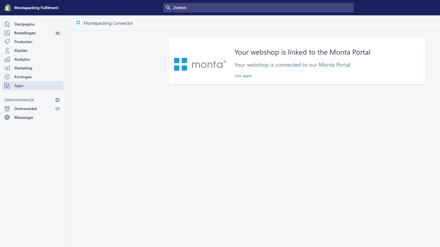
Task: Select the Kortingen discount icon
Action: [7, 77]
